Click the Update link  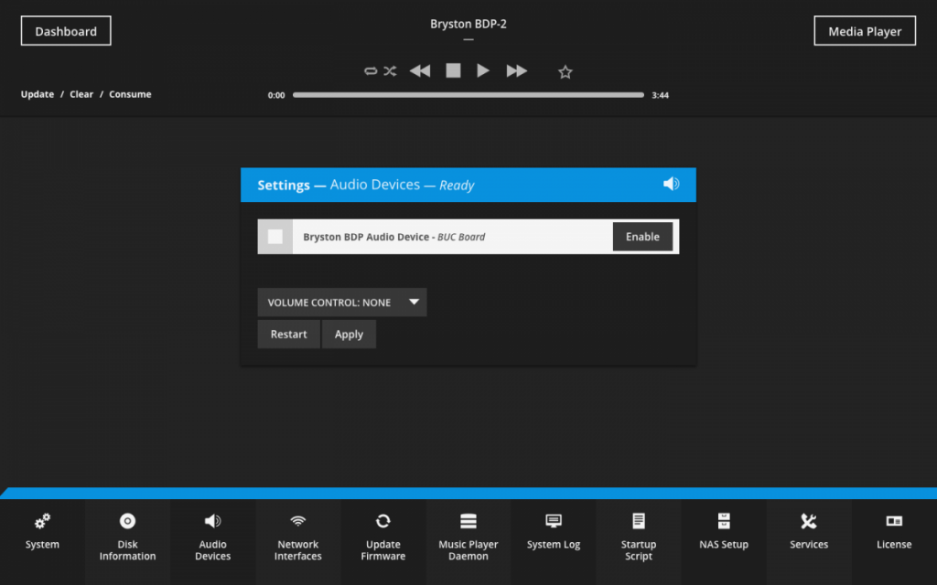tap(37, 94)
